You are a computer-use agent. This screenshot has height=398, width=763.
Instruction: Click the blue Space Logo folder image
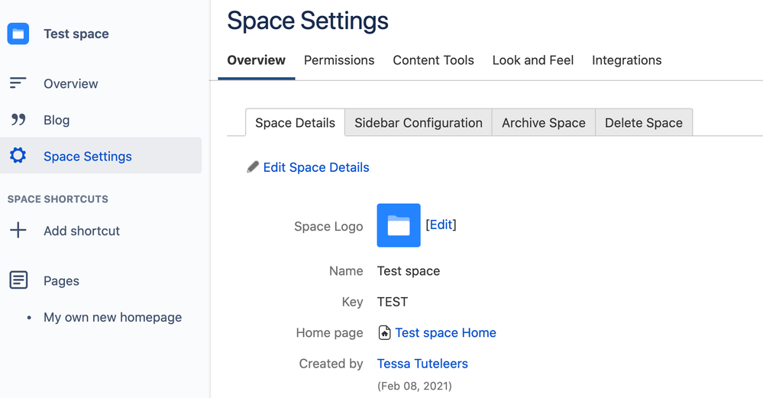pos(399,225)
